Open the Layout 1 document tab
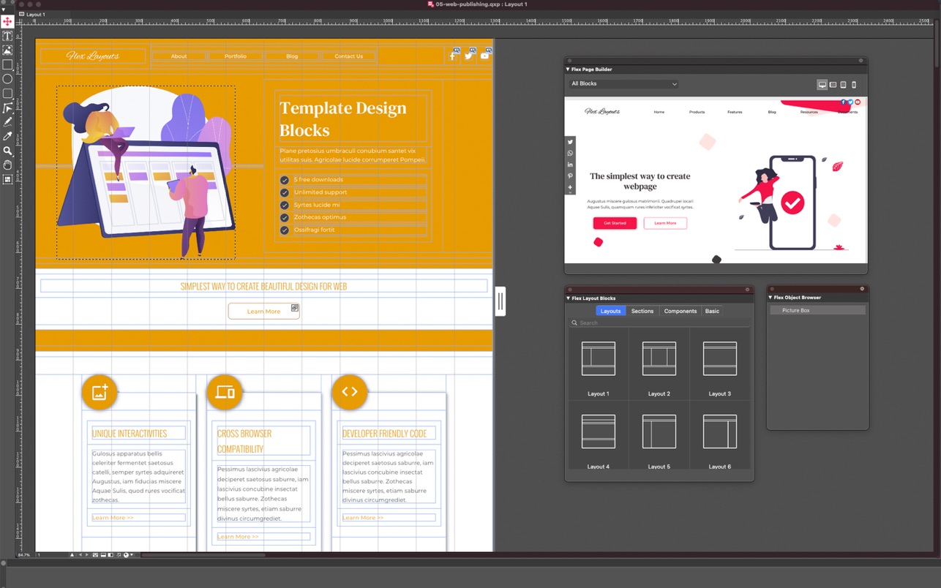This screenshot has height=588, width=941. (x=32, y=14)
